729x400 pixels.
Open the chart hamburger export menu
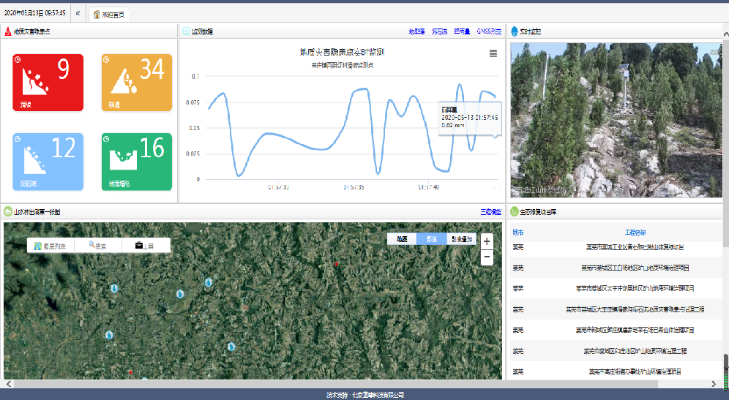tap(493, 54)
